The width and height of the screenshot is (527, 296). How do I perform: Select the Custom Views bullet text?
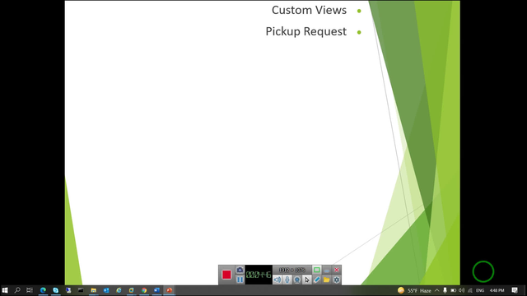pos(309,10)
